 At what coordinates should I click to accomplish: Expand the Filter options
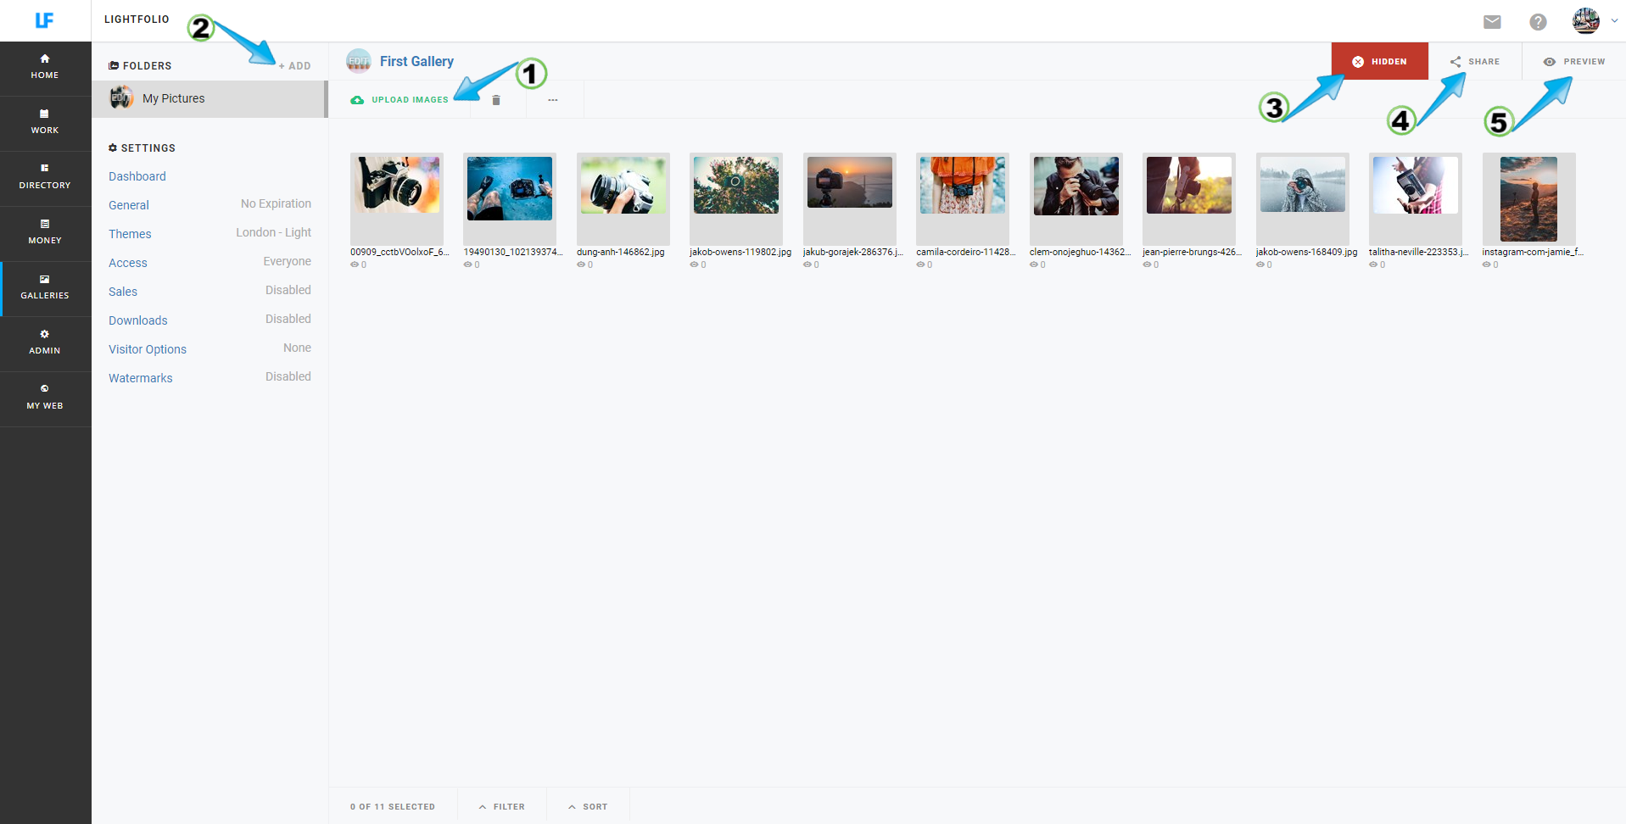(502, 807)
